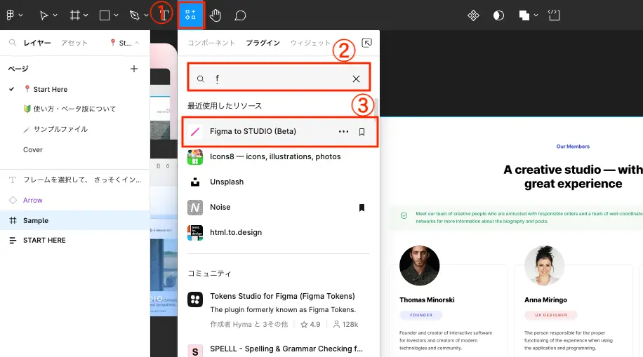Screen dimensions: 643x357
Task: Add a new page with plus icon
Action: point(133,69)
